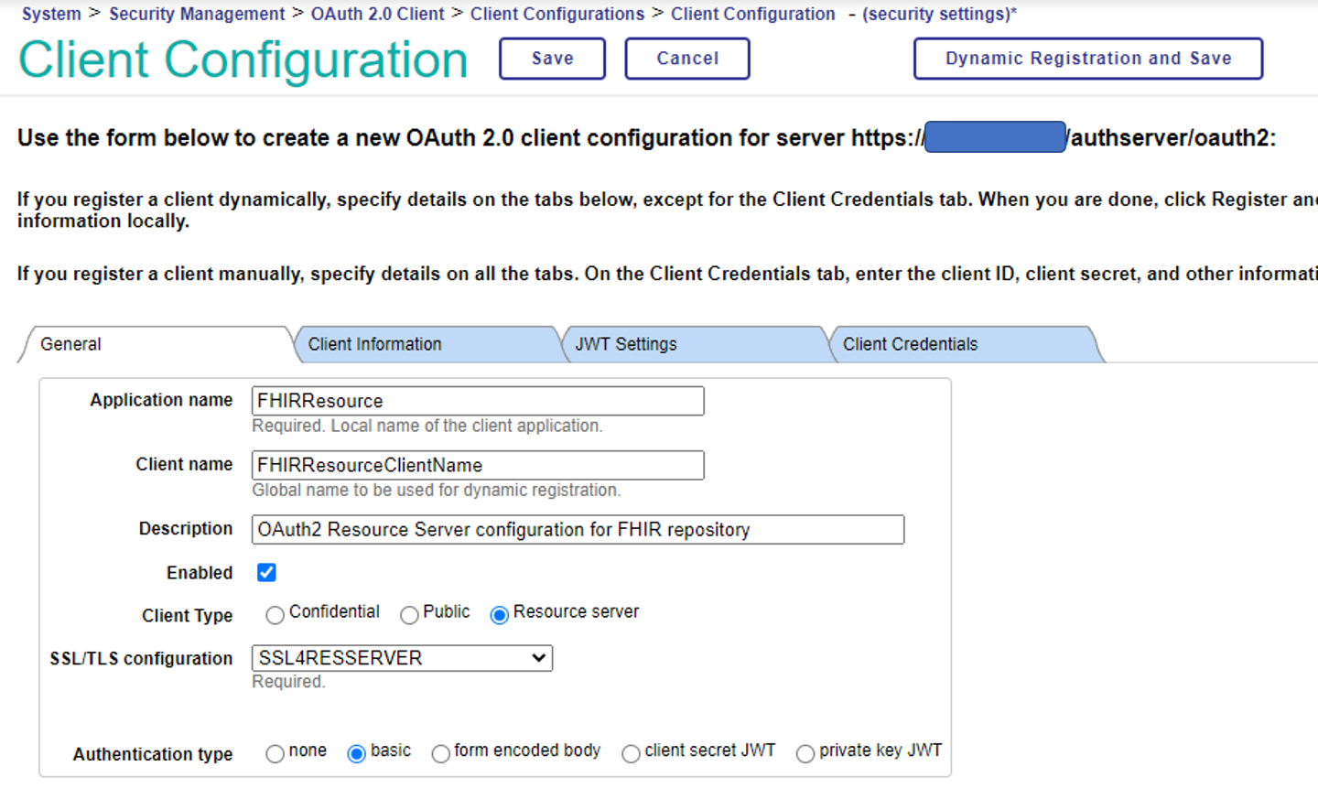Click the Application name input field
This screenshot has height=799, width=1318.
tap(477, 401)
